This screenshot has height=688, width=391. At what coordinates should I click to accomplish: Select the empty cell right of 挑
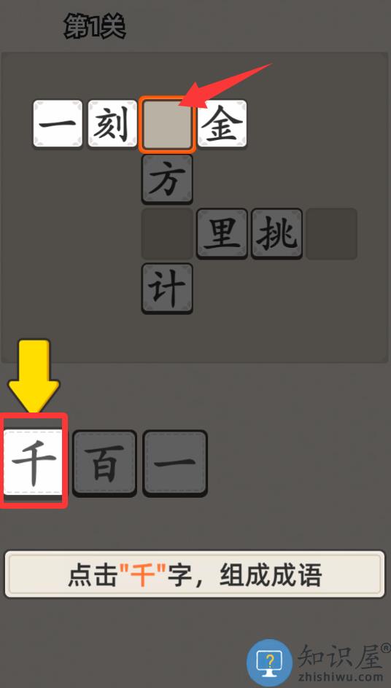point(332,233)
